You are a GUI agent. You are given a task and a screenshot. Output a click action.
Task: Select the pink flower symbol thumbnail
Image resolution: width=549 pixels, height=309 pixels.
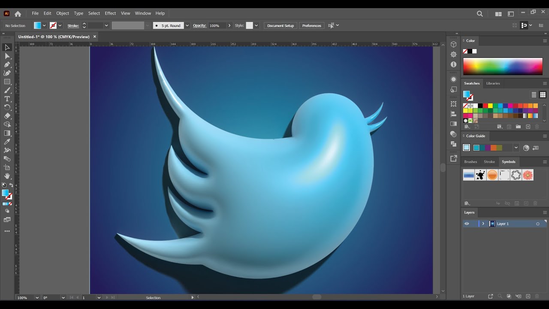pyautogui.click(x=528, y=175)
